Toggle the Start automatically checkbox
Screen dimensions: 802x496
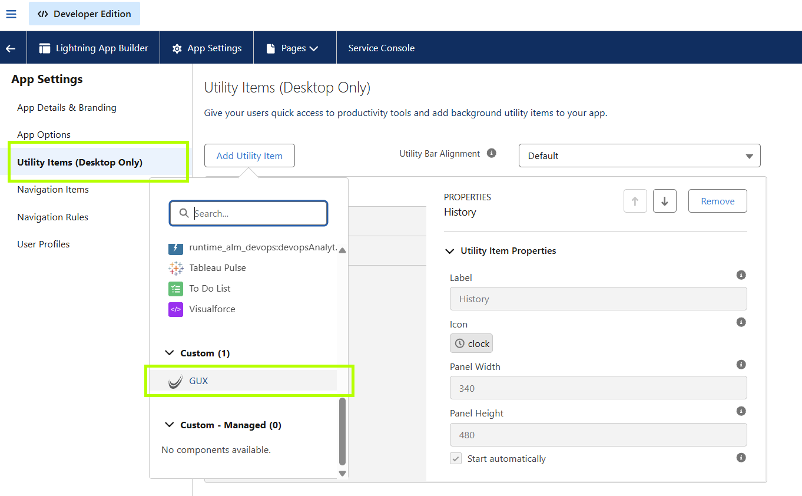click(x=456, y=458)
